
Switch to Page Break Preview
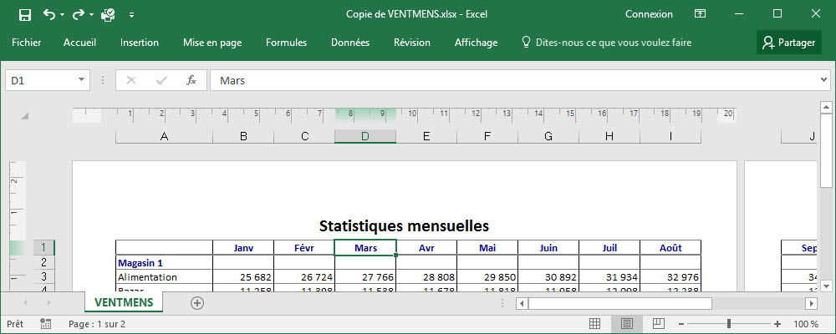[x=658, y=324]
